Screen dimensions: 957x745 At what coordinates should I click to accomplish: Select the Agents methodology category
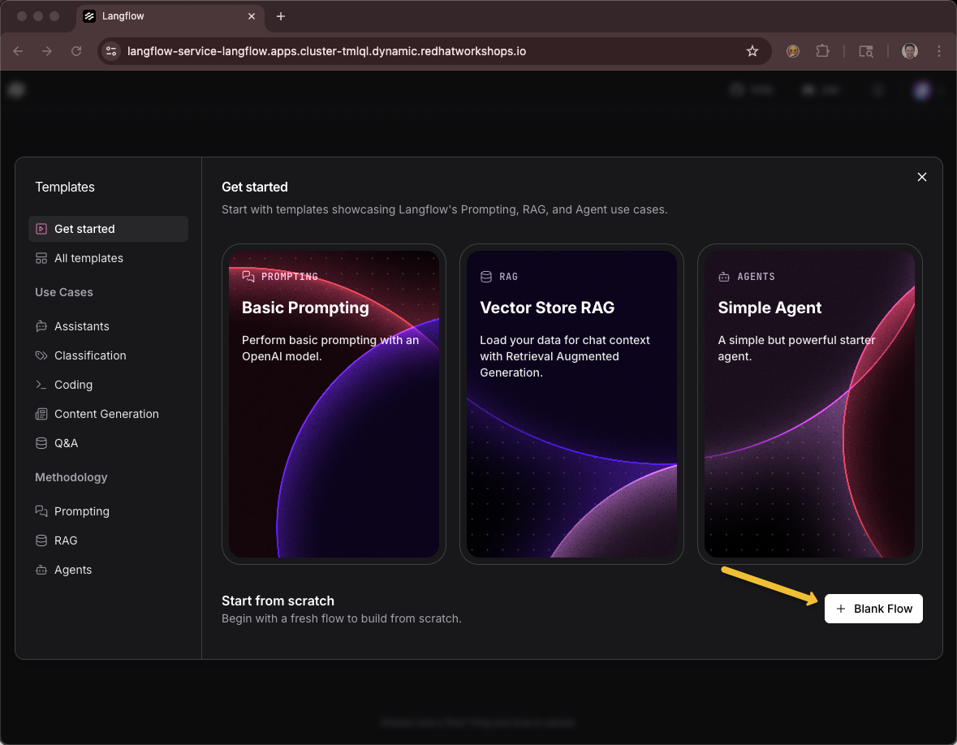click(72, 570)
